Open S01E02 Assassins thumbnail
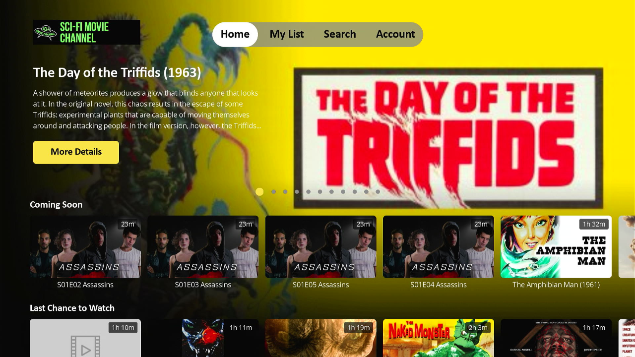The image size is (635, 357). [85, 247]
